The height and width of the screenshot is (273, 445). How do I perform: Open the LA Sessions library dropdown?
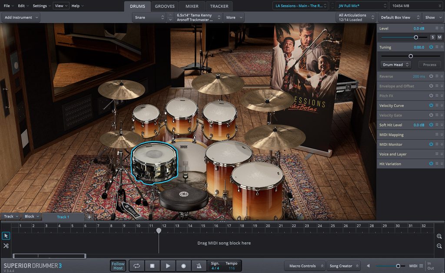301,6
